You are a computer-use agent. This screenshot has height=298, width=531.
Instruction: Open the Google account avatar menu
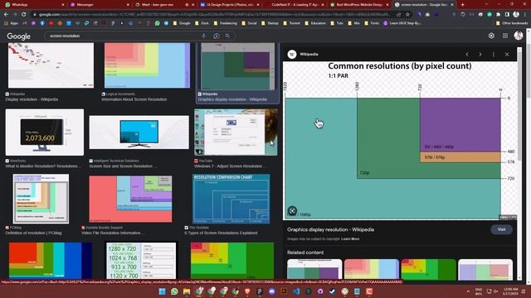[519, 36]
